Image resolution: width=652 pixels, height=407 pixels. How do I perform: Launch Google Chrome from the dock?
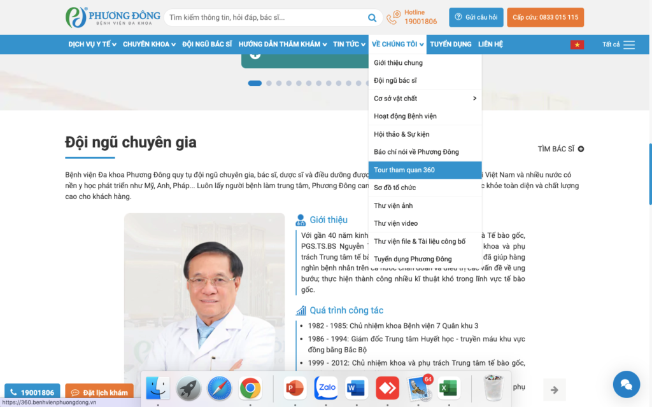250,387
